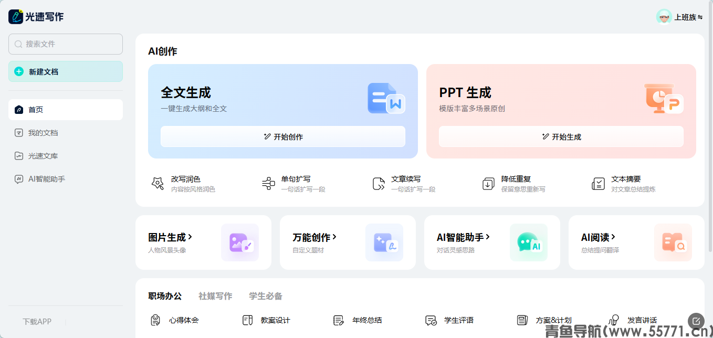Screen dimensions: 713x338
Task: Open the 改写润色 tool
Action: (184, 184)
